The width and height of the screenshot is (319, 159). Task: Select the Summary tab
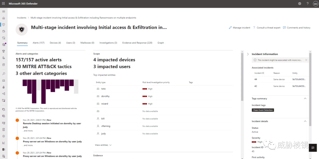coord(22,43)
